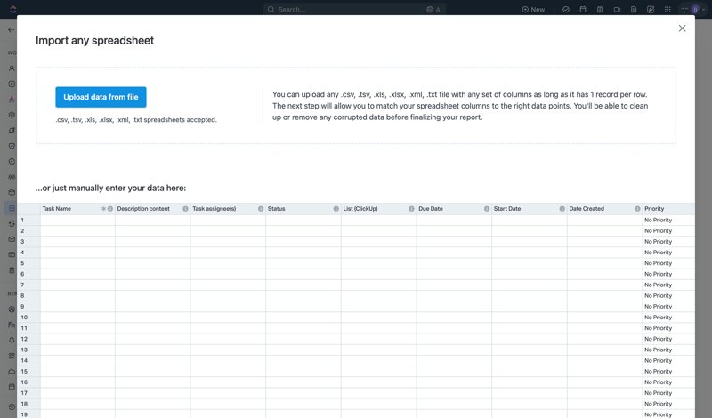Click the Status cell in row 3
The image size is (712, 418).
303,241
